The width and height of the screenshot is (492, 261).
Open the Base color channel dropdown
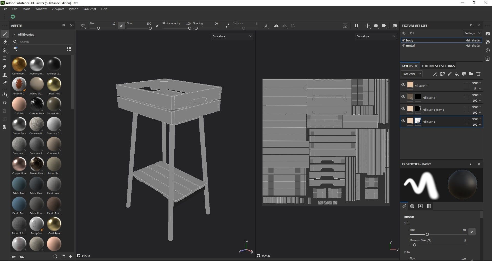(x=411, y=74)
